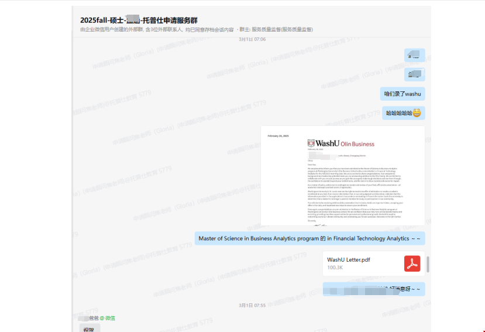The height and width of the screenshot is (332, 485).
Task: Open the WashU Letter.pdf attachment
Action: point(374,263)
